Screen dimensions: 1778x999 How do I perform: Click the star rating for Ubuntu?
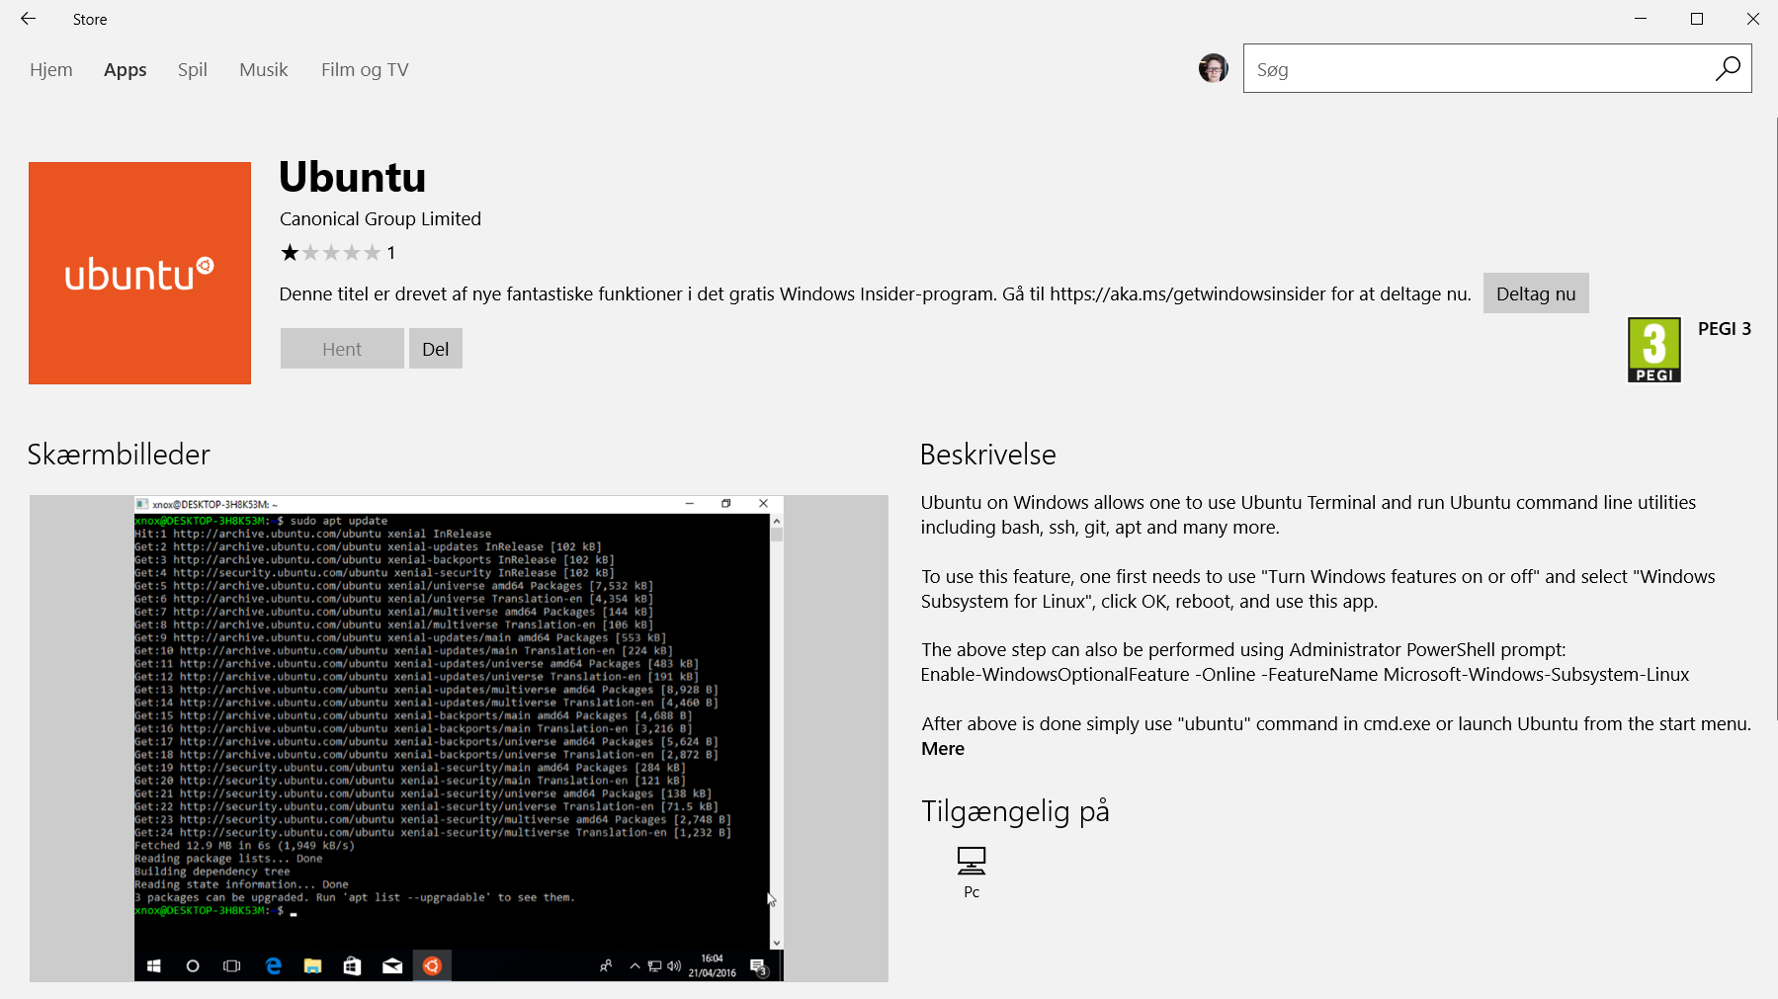pyautogui.click(x=330, y=253)
